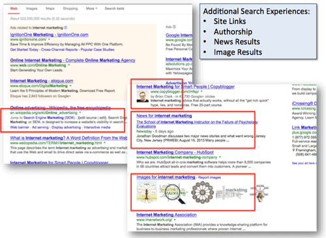Open Copyblogger 'Internet Marketing for Smart People' result
The width and height of the screenshot is (326, 238).
click(x=185, y=87)
